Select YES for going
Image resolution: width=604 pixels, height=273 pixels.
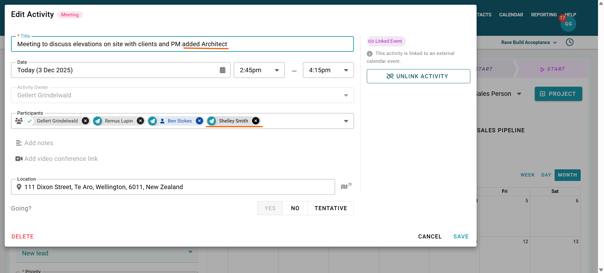tap(270, 208)
